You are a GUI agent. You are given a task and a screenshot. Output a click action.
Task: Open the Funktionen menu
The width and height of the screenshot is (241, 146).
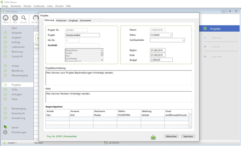pos(39,6)
